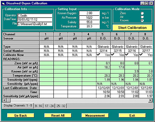Click the table's right scroll arrow

point(150,100)
